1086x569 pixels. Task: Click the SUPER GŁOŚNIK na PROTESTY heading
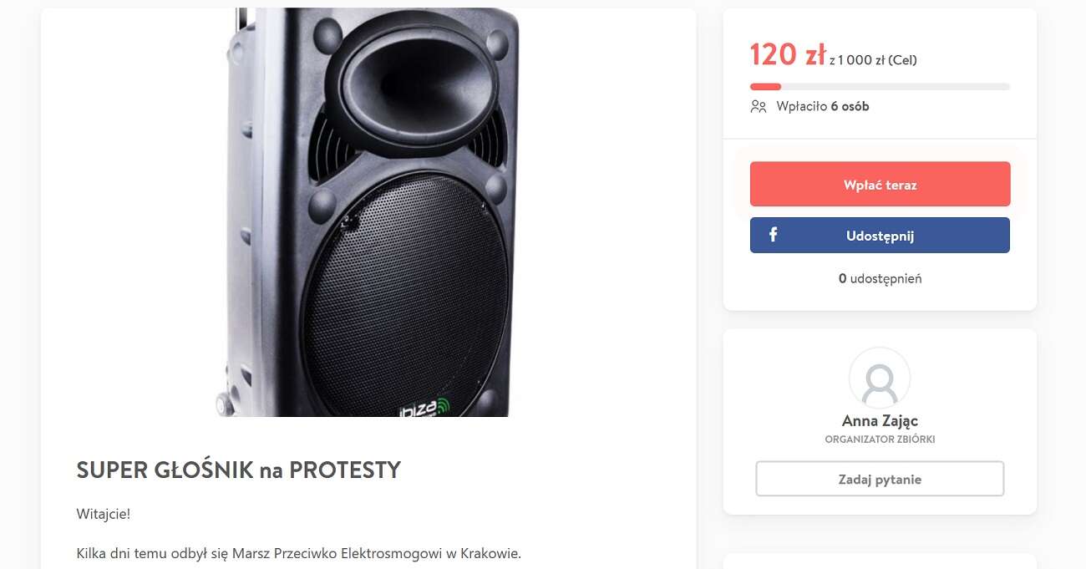238,470
